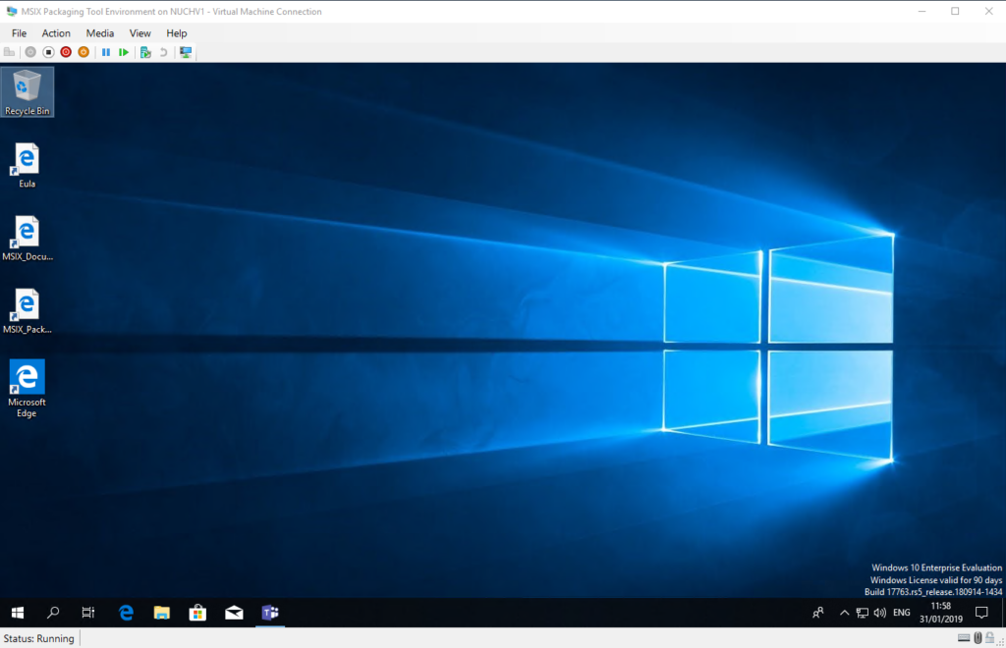1006x648 pixels.
Task: Turn off the VM with the stop icon
Action: pos(48,52)
